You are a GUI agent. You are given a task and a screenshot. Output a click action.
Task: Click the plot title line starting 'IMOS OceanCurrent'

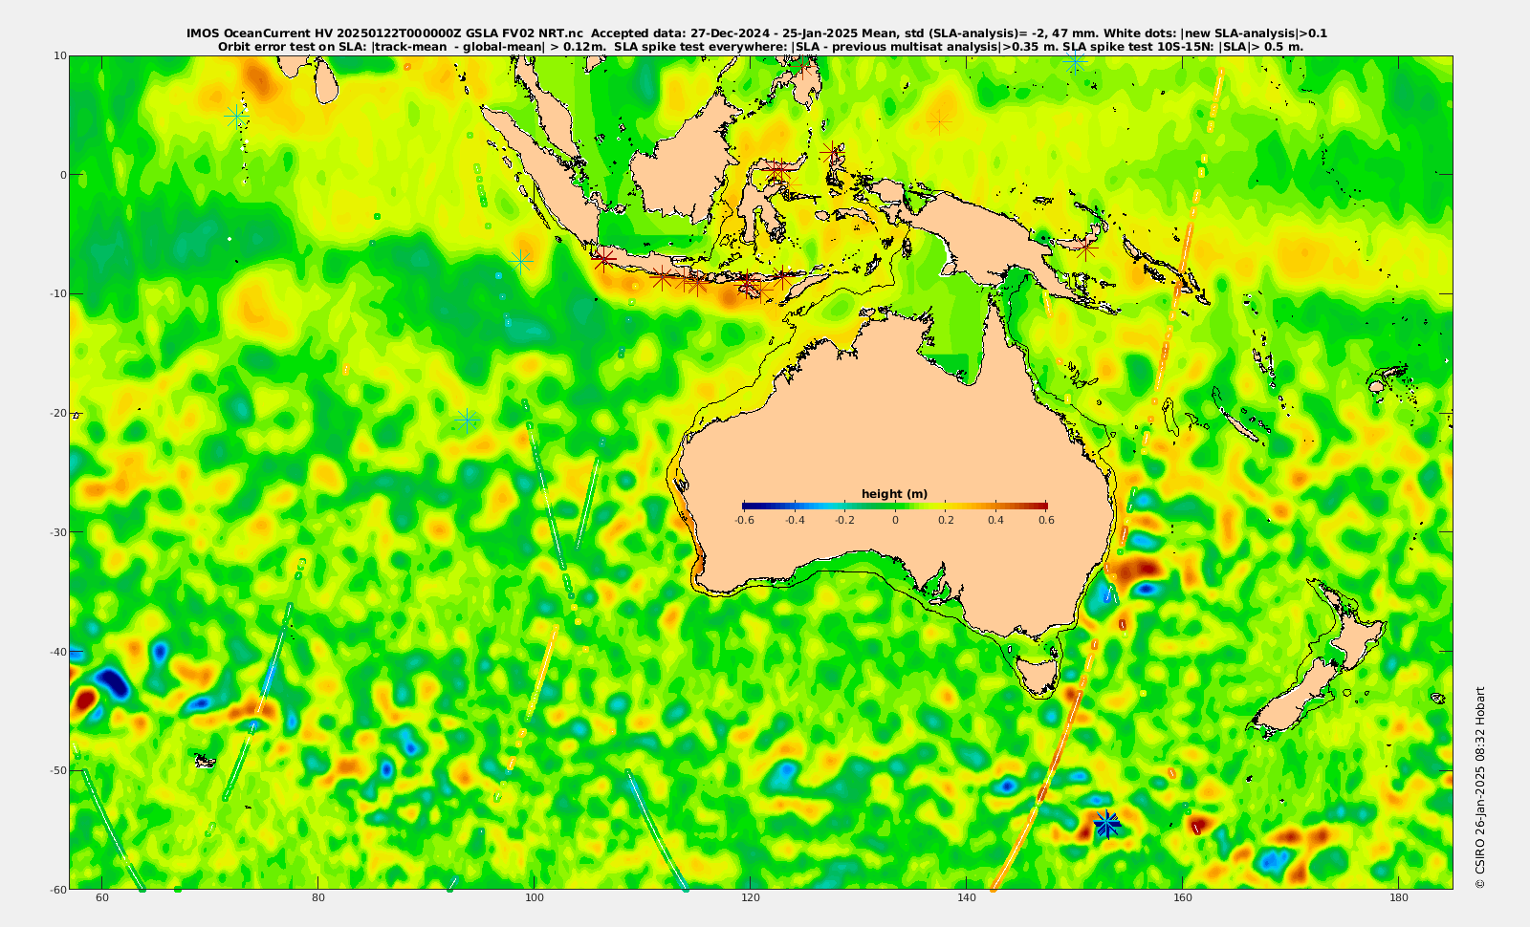click(756, 33)
